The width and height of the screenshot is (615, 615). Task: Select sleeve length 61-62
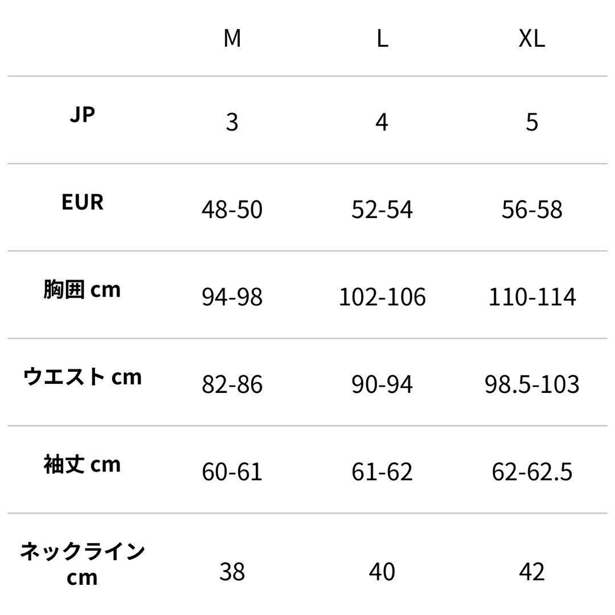coord(382,472)
